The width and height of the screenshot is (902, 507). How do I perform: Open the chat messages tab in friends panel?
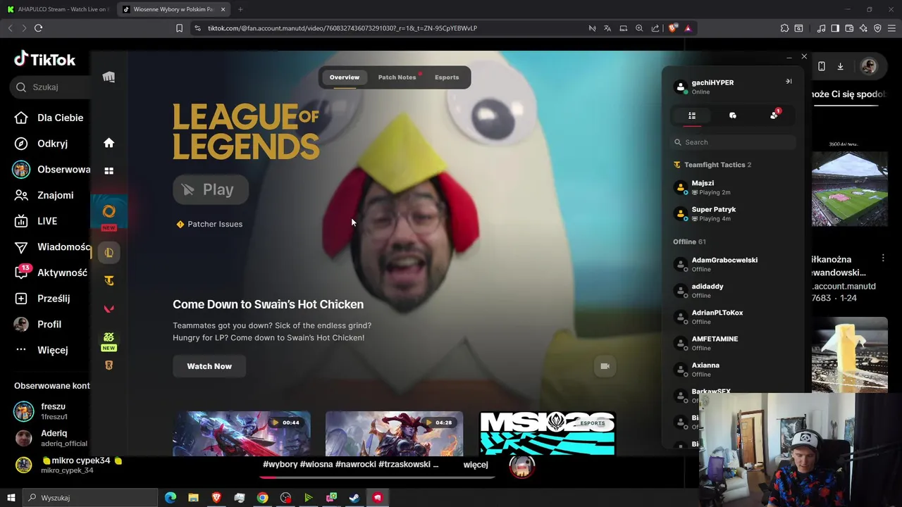point(733,115)
